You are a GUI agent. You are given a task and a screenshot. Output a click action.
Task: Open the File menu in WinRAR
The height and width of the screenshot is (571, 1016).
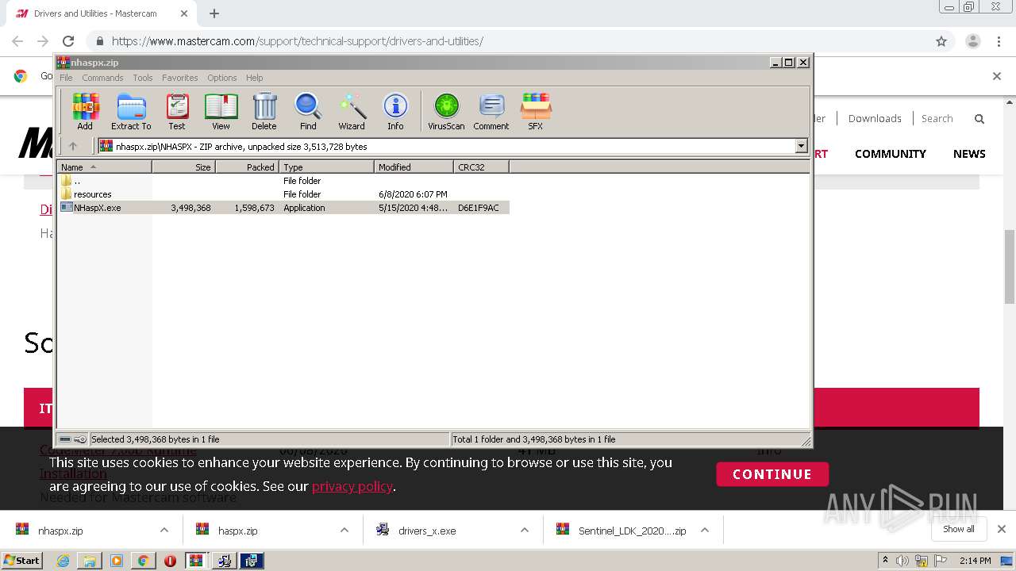[66, 78]
